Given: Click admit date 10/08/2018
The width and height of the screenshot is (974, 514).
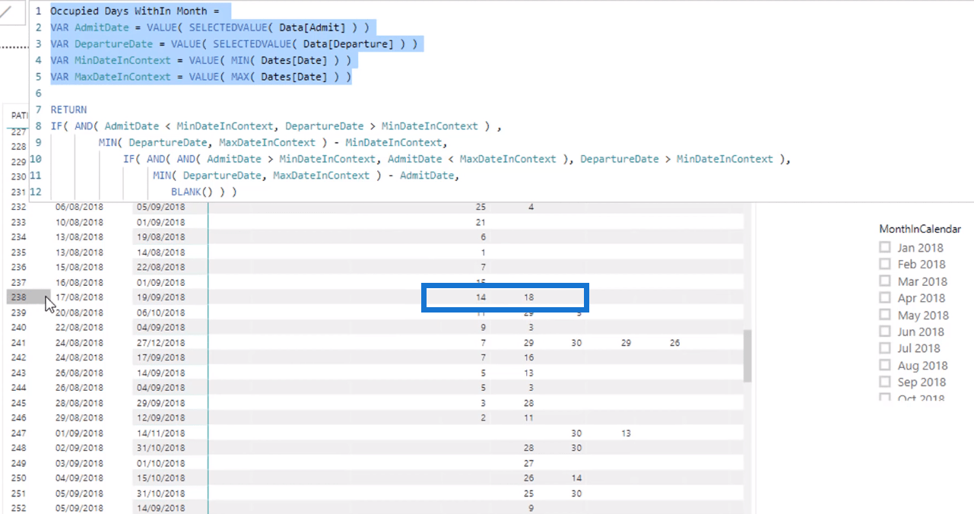Looking at the screenshot, I should pyautogui.click(x=79, y=222).
